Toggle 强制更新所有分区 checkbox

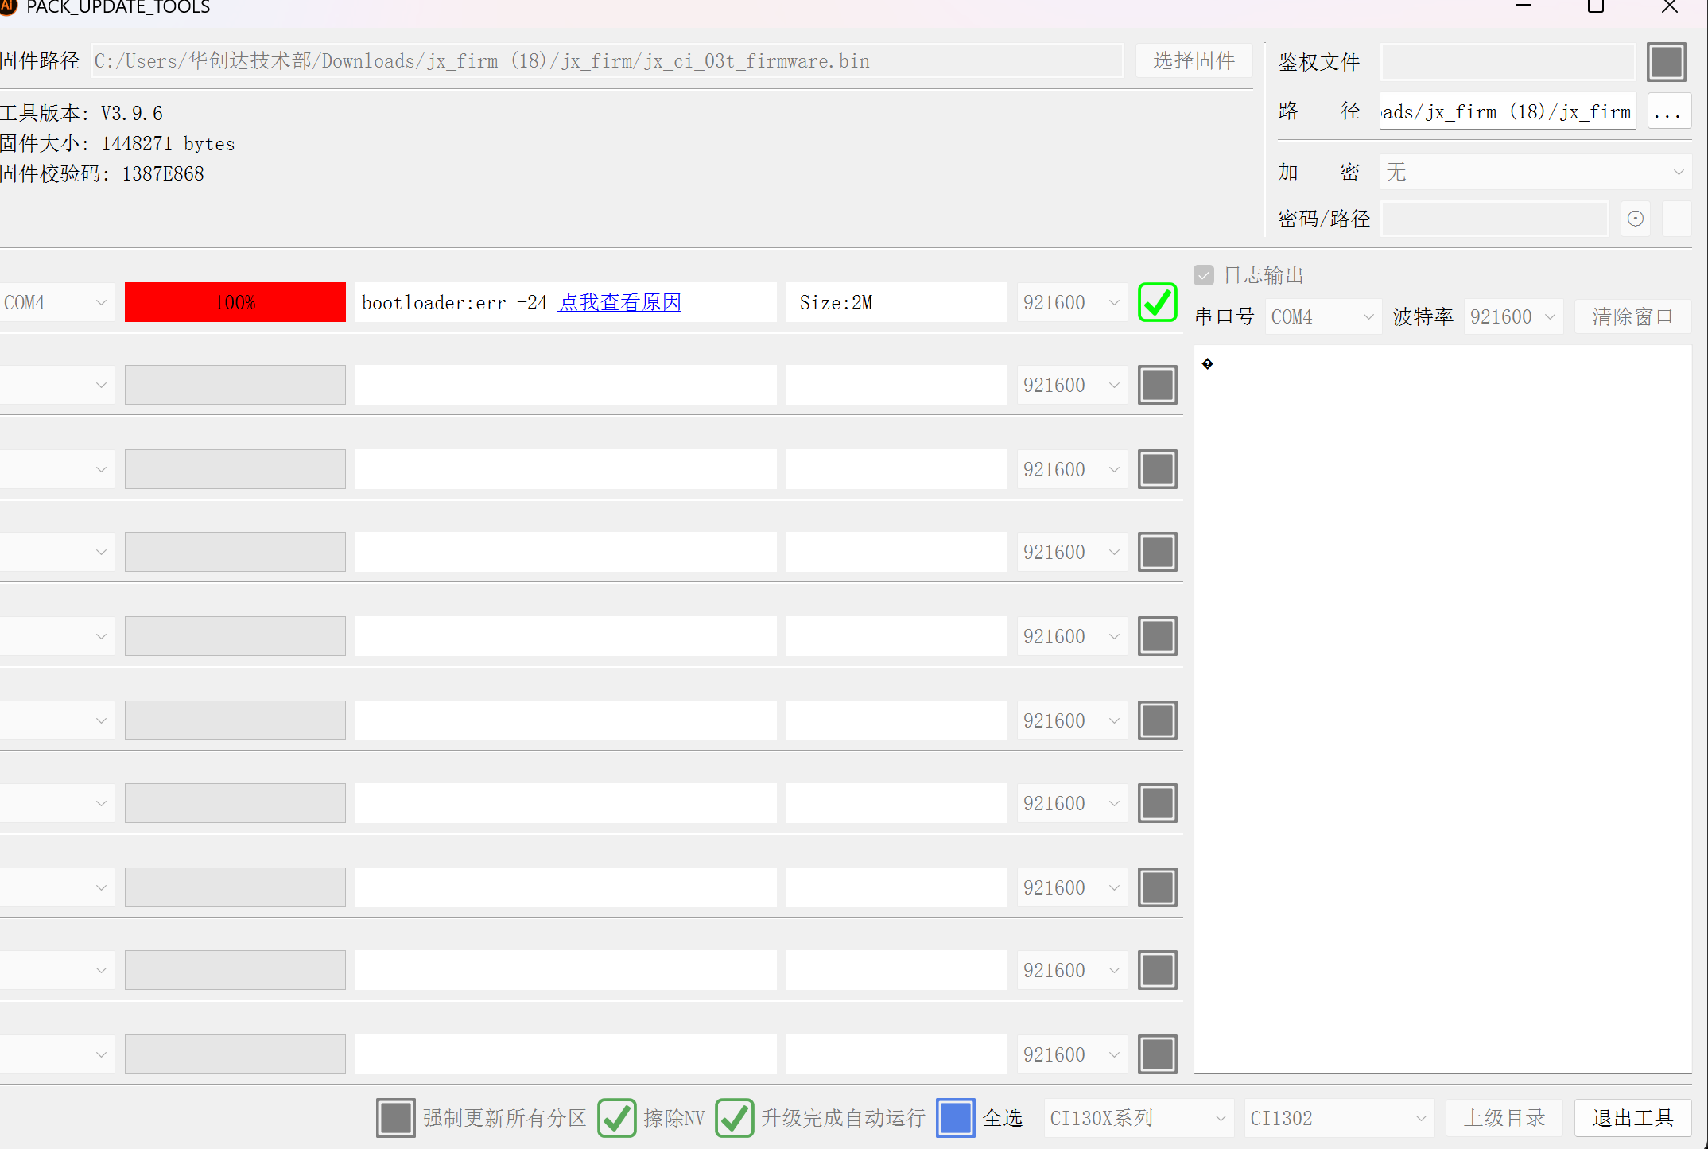coord(395,1118)
